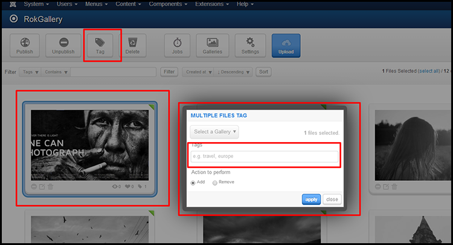
Task: Click the filter text input field
Action: [x=114, y=72]
